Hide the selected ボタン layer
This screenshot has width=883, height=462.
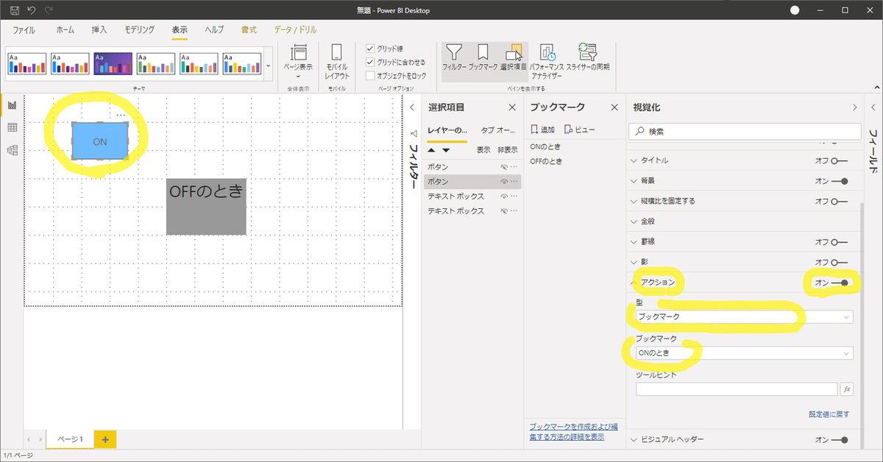point(504,182)
